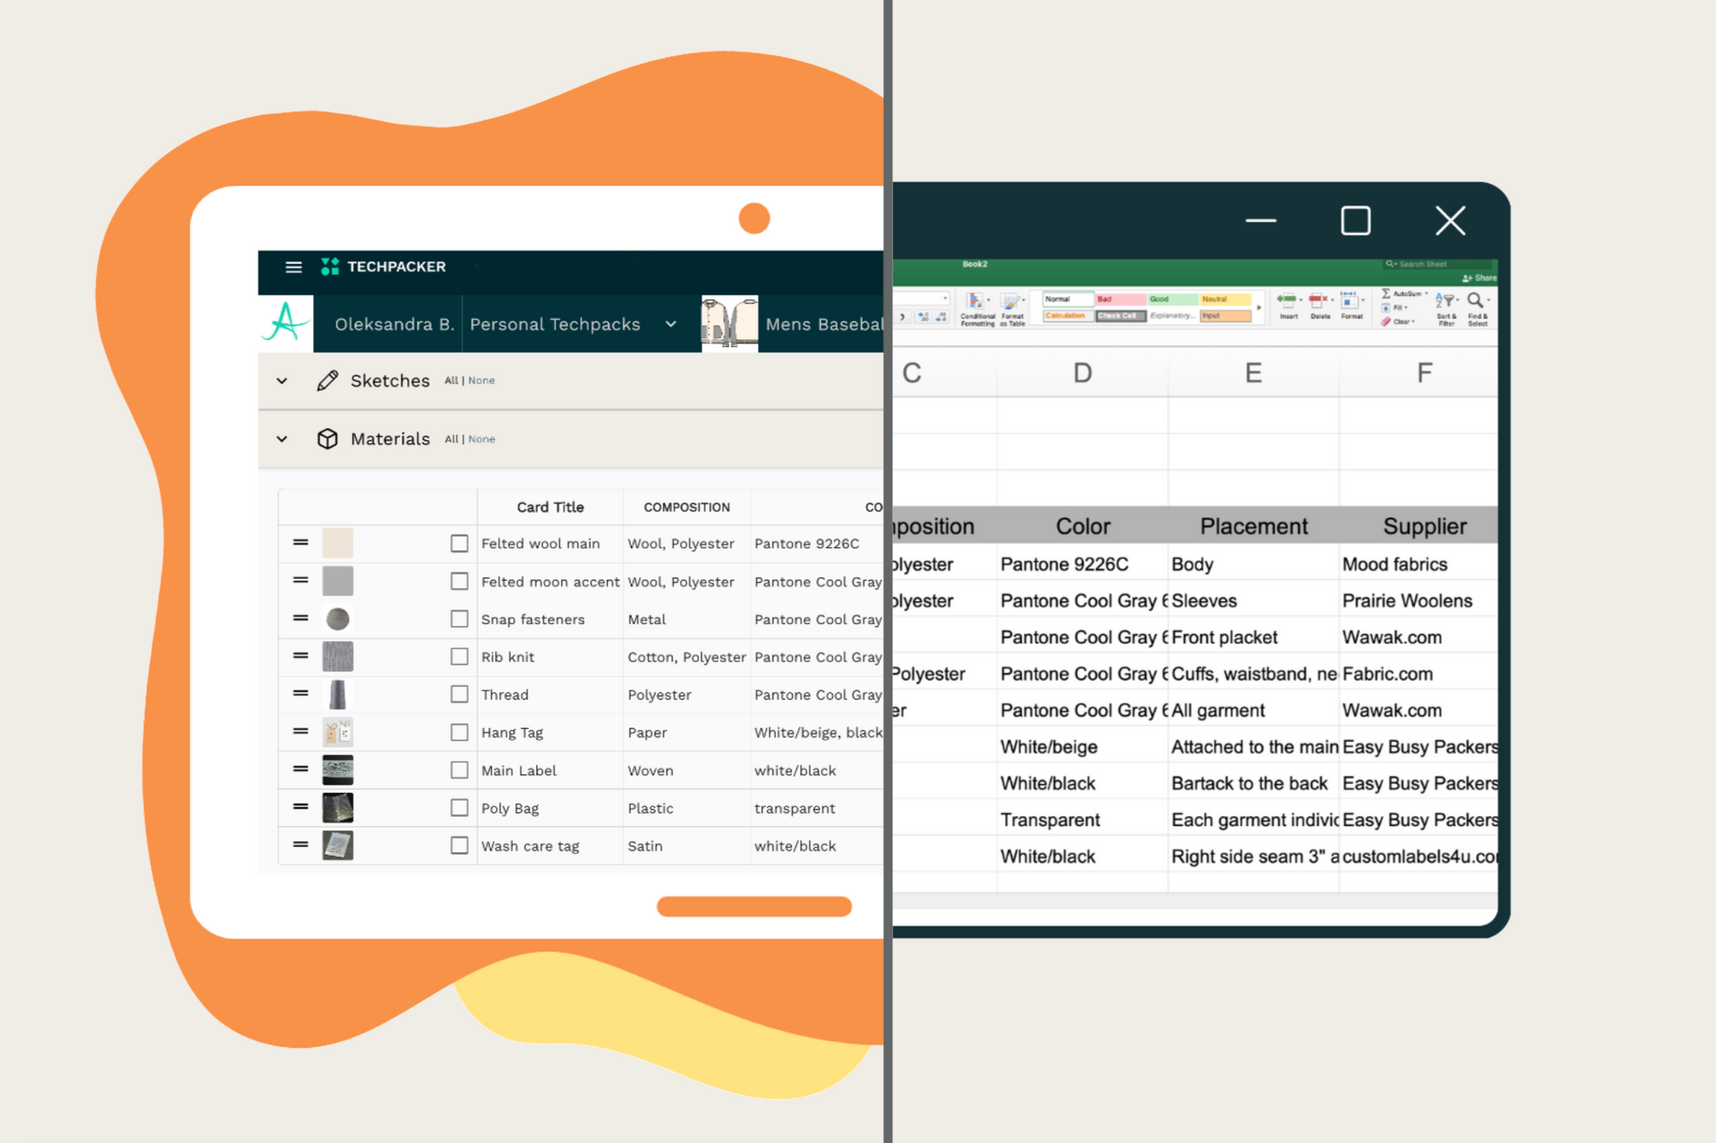Grab the drag handle for Felted wool main
The image size is (1716, 1143).
(x=300, y=542)
